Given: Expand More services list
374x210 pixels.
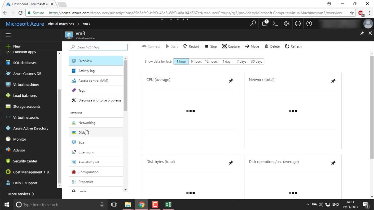Looking at the screenshot, I should [22, 194].
